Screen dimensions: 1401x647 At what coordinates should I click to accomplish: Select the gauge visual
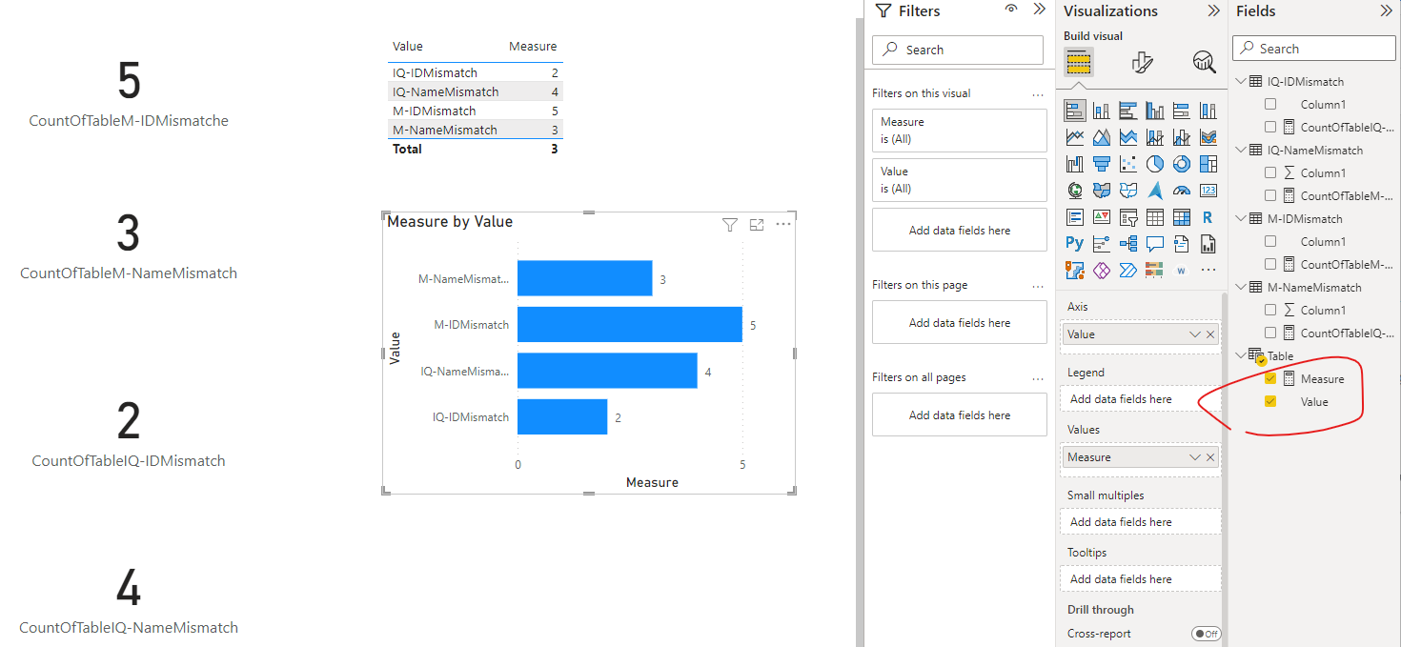coord(1182,191)
